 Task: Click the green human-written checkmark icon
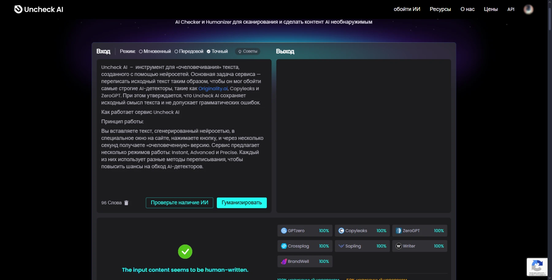coord(185,251)
